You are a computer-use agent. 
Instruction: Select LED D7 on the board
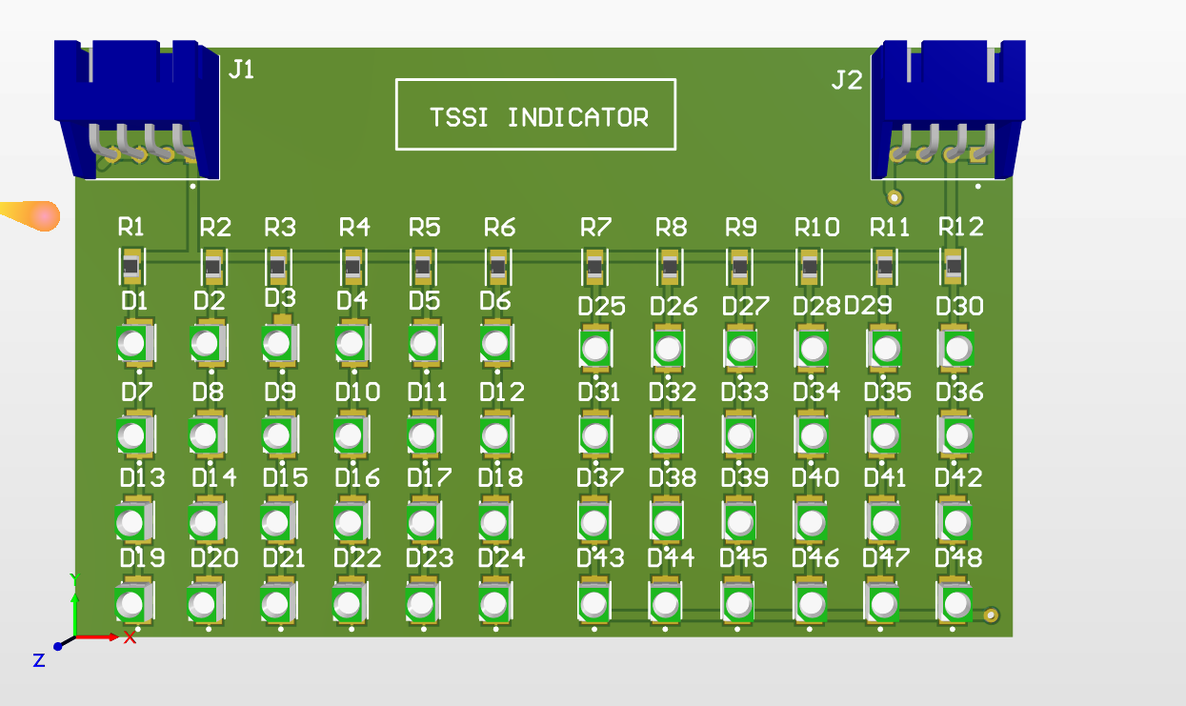135,435
